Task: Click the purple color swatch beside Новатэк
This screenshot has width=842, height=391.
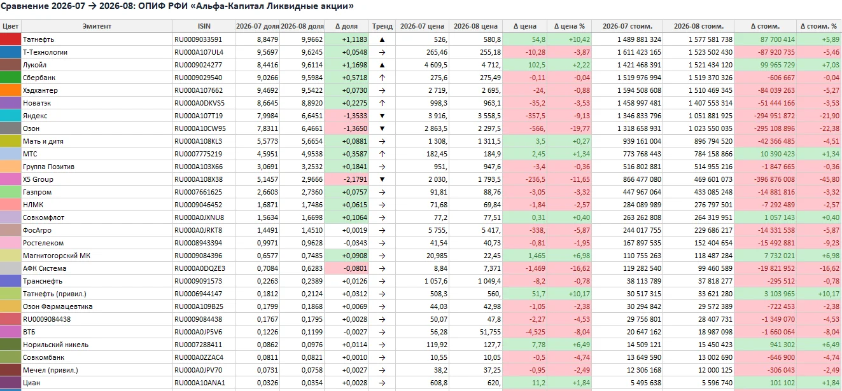Action: coord(10,103)
